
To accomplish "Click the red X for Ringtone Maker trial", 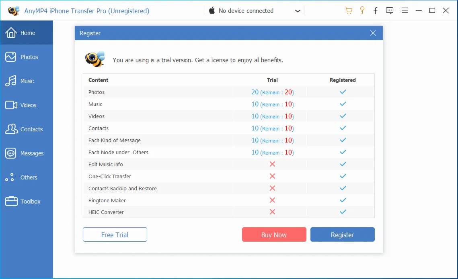I will coord(272,200).
